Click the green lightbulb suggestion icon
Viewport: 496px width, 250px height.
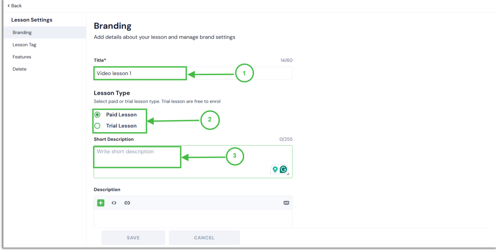coord(275,169)
